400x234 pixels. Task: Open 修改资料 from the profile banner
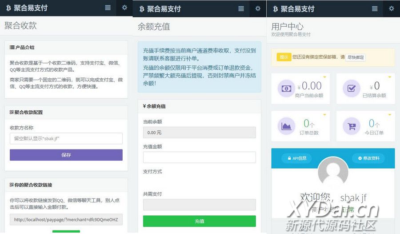coord(368,158)
